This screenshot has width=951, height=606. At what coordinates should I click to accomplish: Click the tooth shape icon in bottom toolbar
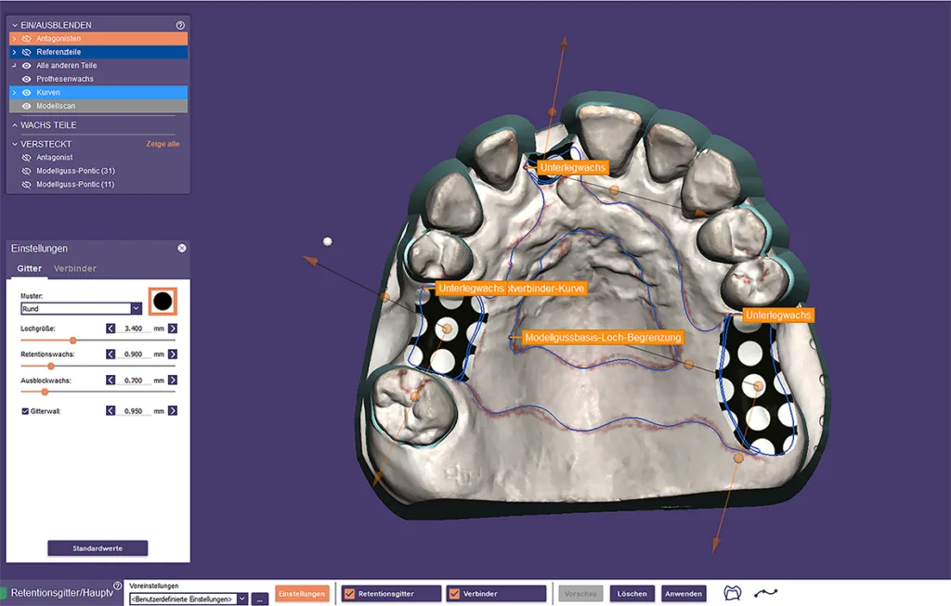click(x=733, y=593)
